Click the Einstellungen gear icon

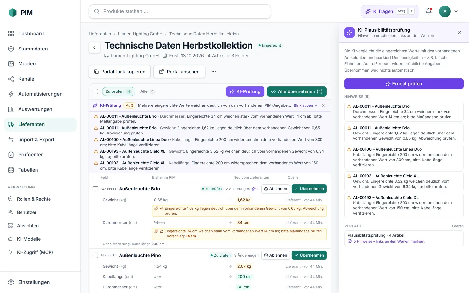pyautogui.click(x=11, y=282)
